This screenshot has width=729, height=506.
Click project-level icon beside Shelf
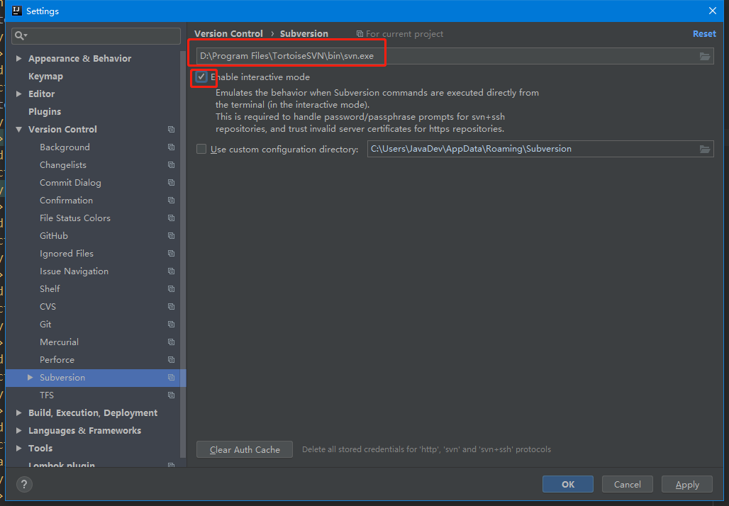(171, 289)
